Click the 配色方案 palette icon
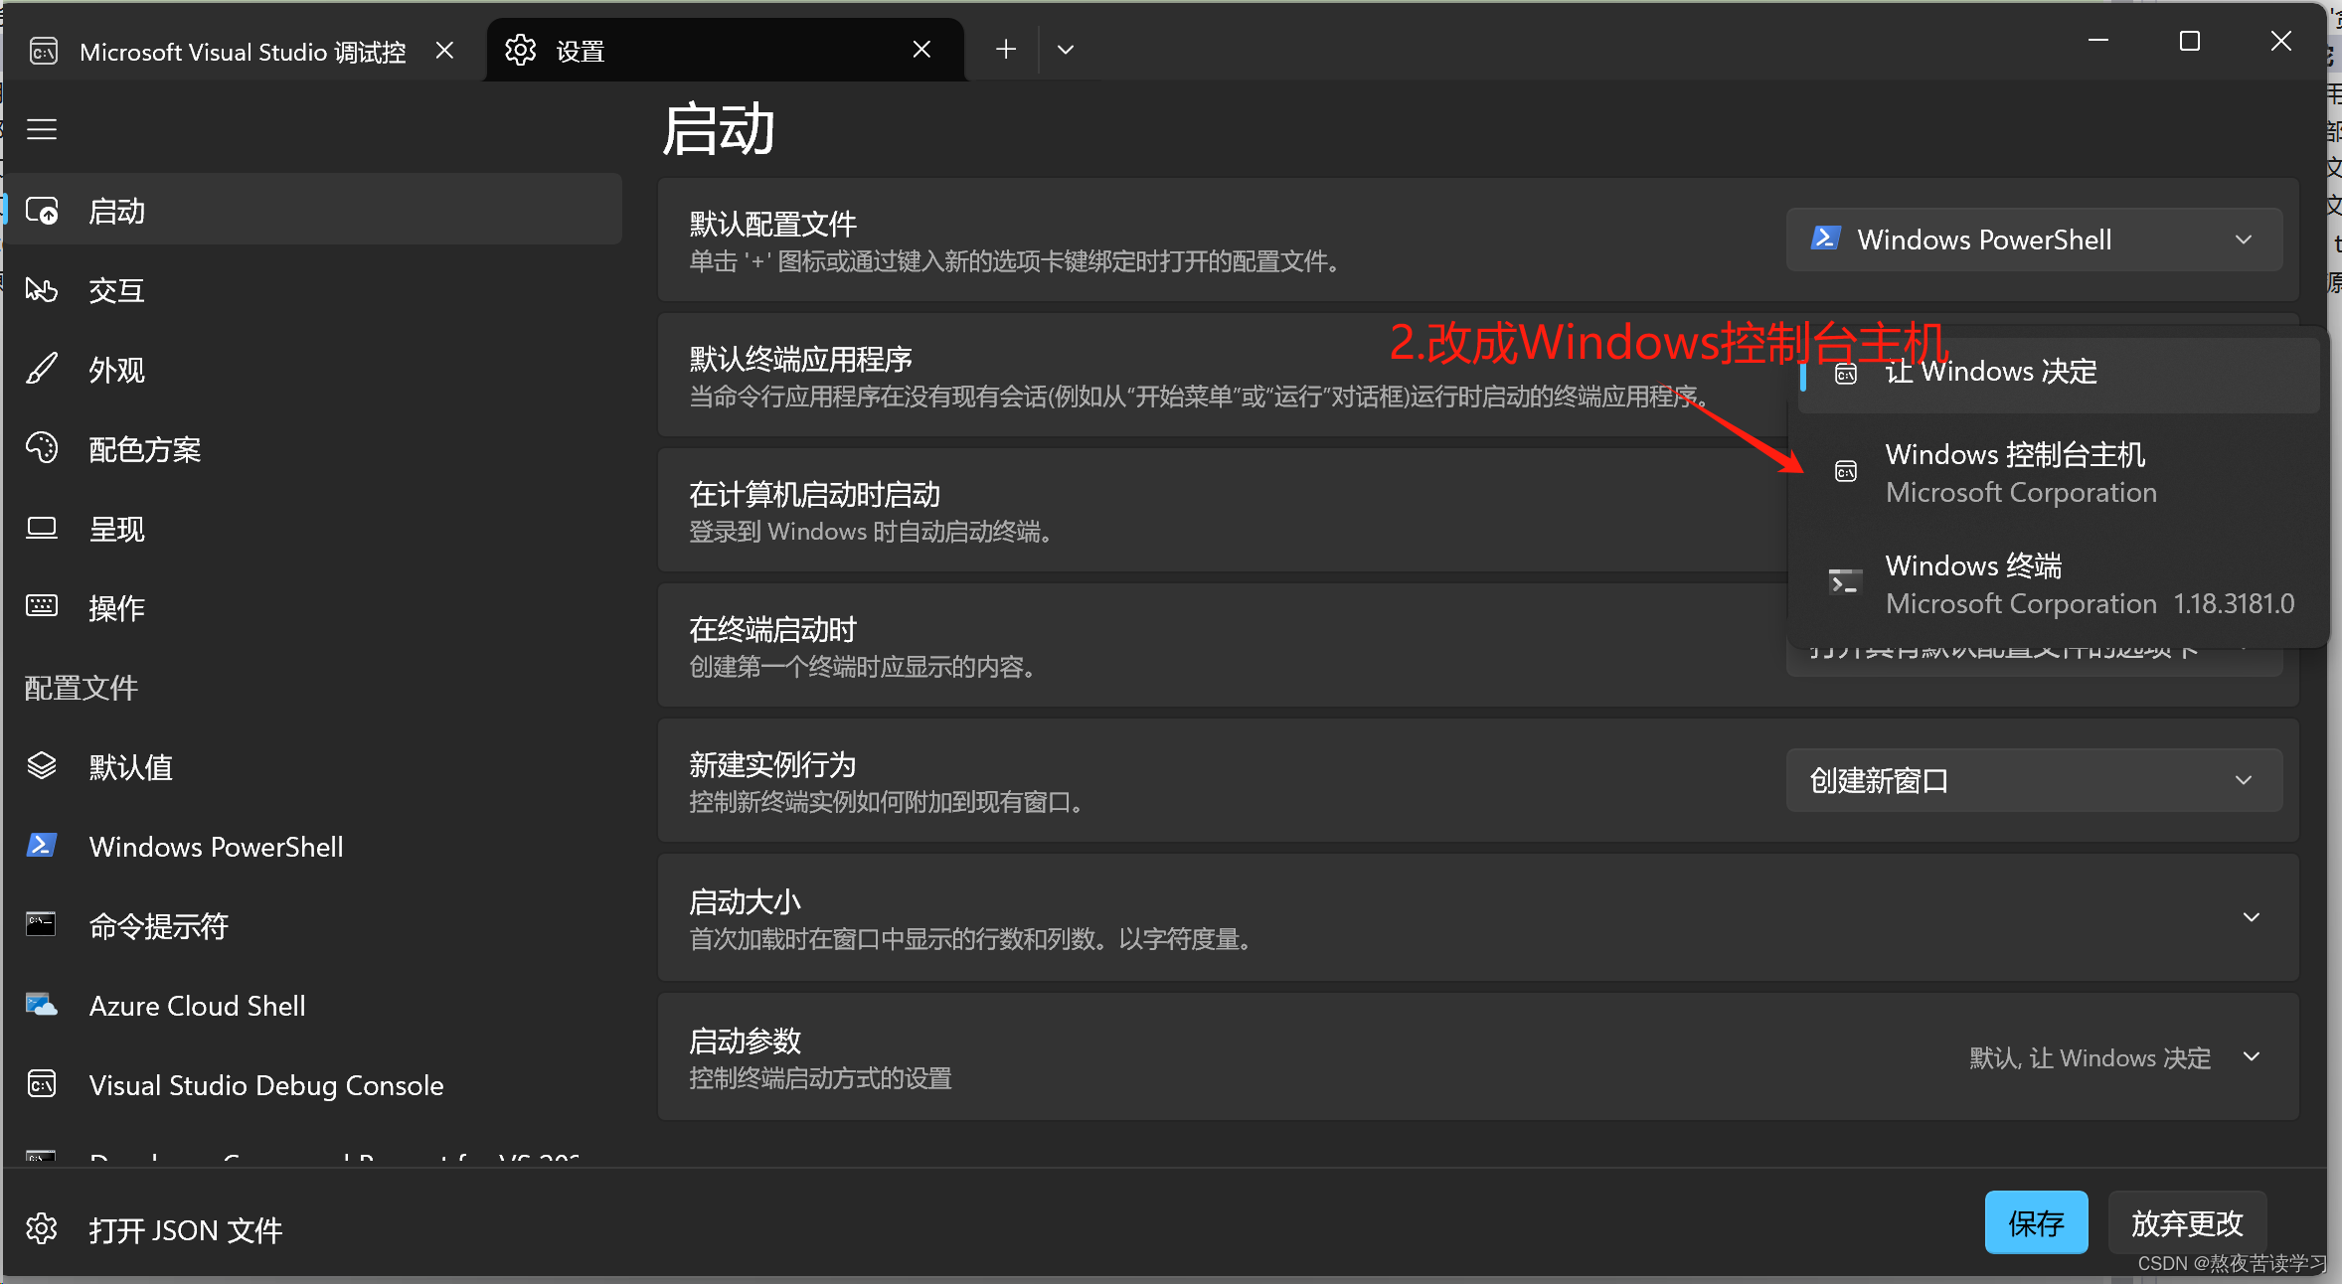Screen dimensions: 2342x1284 [x=41, y=448]
